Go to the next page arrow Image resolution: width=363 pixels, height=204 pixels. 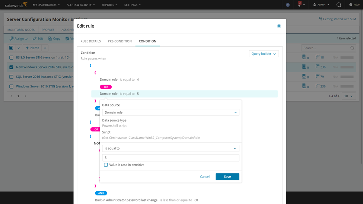pos(25,96)
